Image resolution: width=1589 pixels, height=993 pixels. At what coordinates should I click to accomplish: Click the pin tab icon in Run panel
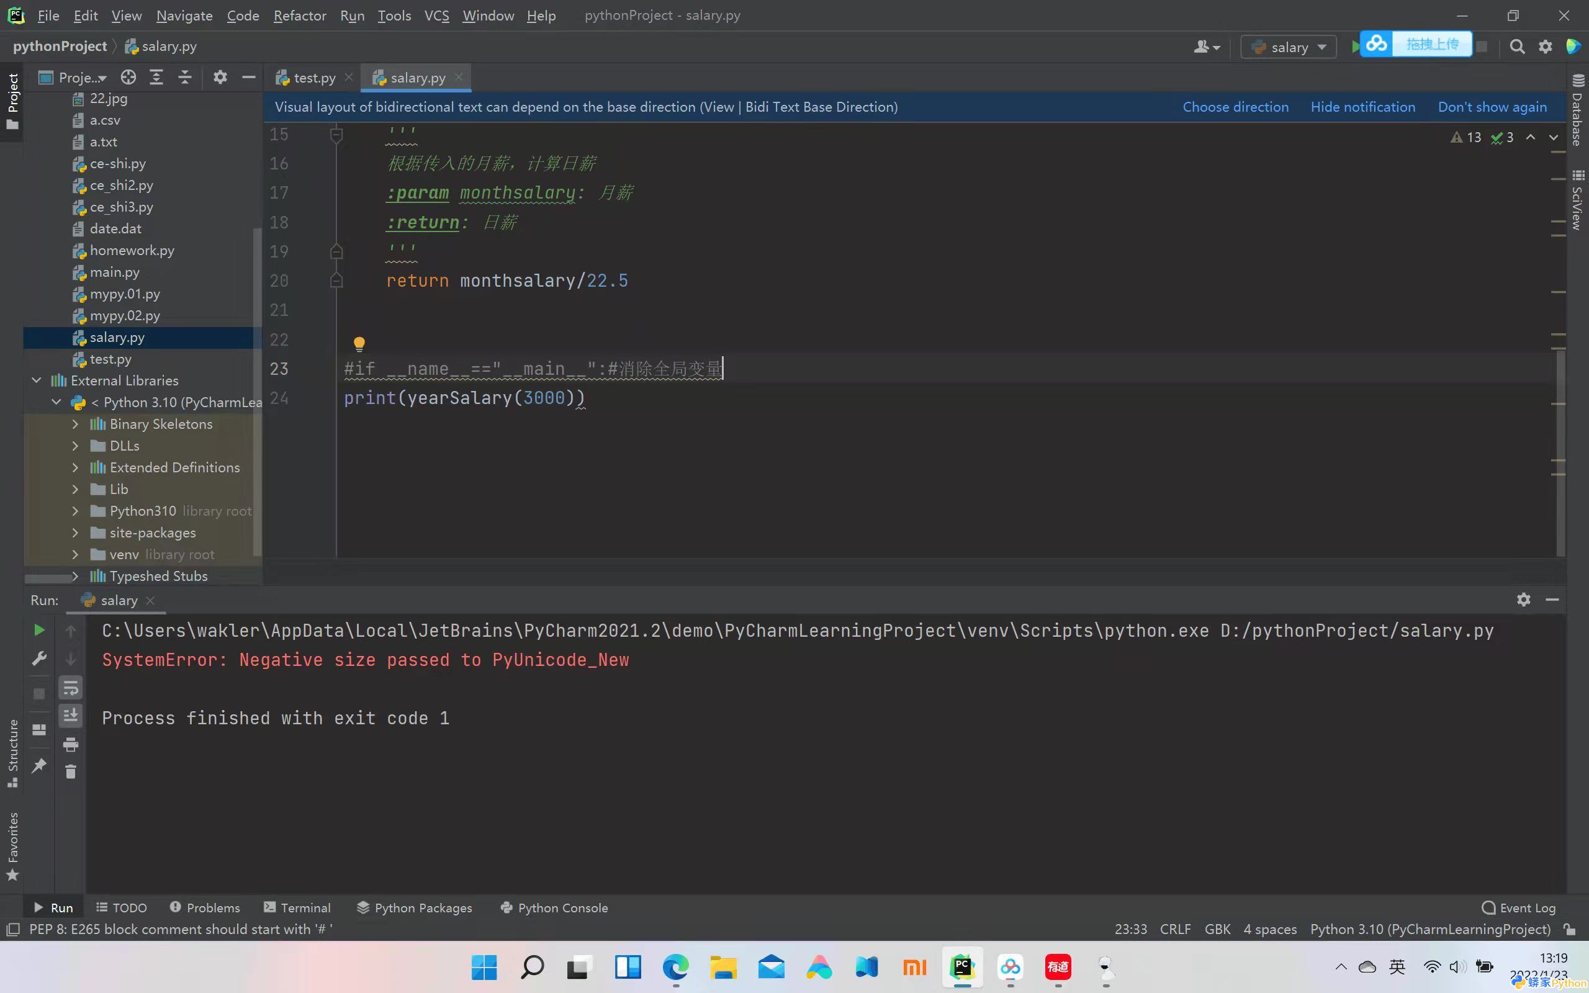tap(38, 765)
